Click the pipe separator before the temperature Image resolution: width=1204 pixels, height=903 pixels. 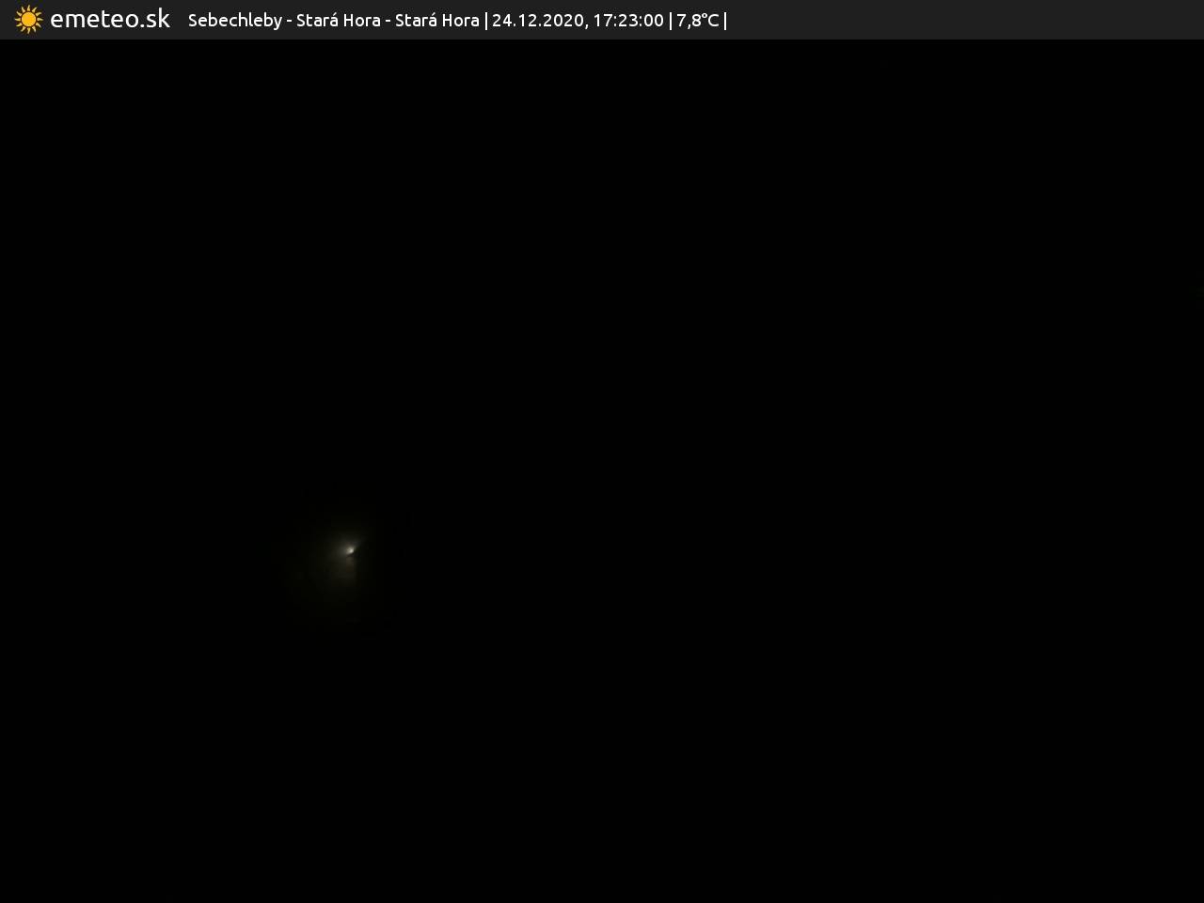pyautogui.click(x=670, y=21)
